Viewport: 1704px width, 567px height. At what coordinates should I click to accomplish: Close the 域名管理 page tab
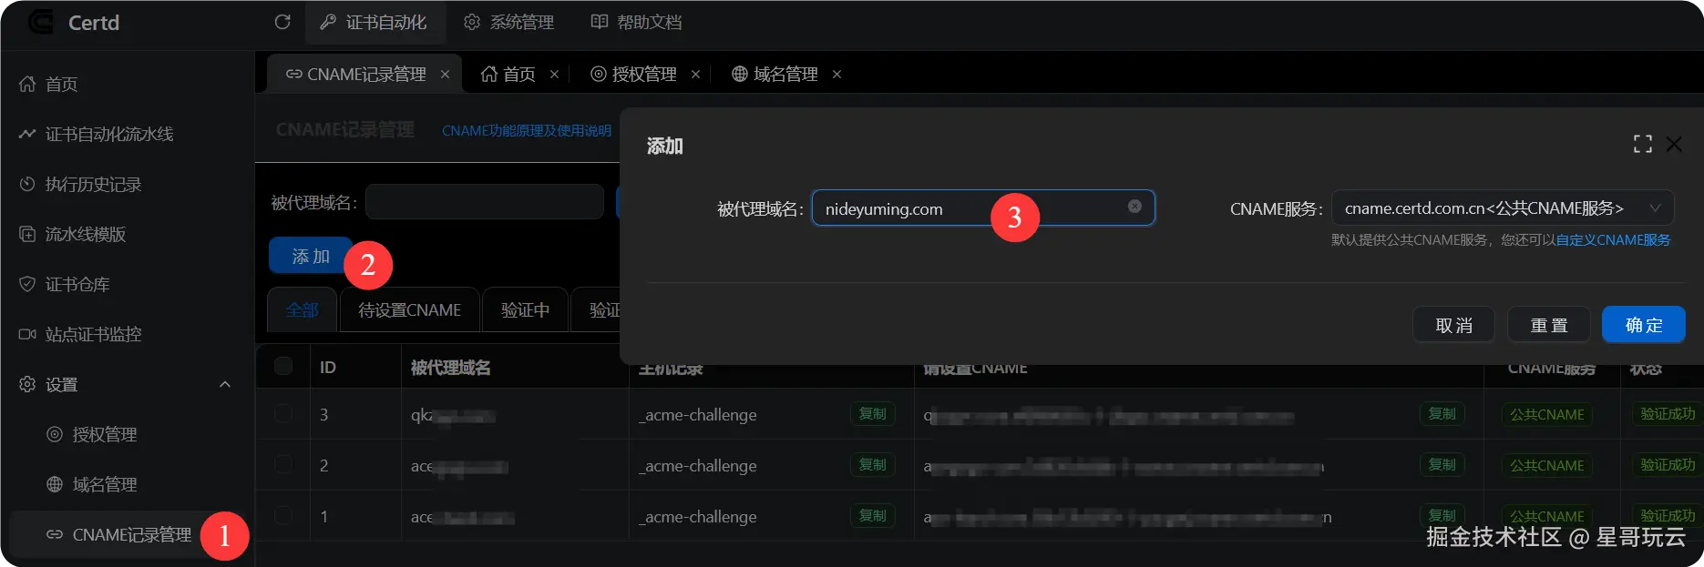[x=837, y=75]
